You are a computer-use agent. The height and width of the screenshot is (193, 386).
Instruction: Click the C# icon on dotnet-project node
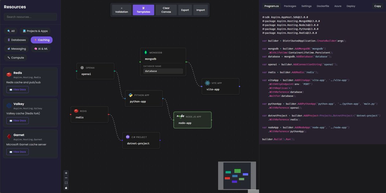(128, 137)
